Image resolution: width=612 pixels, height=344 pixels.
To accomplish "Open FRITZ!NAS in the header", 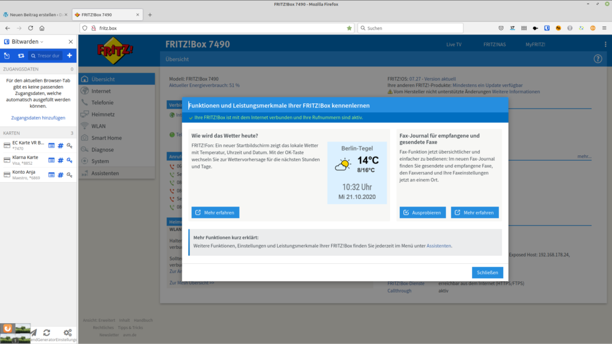I will 494,44.
